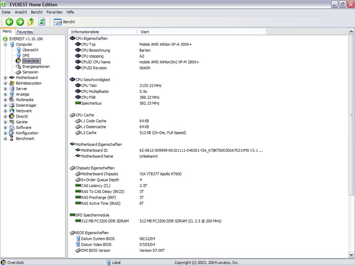Click the Geräte devices icon
The image size is (355, 266).
tap(12, 122)
